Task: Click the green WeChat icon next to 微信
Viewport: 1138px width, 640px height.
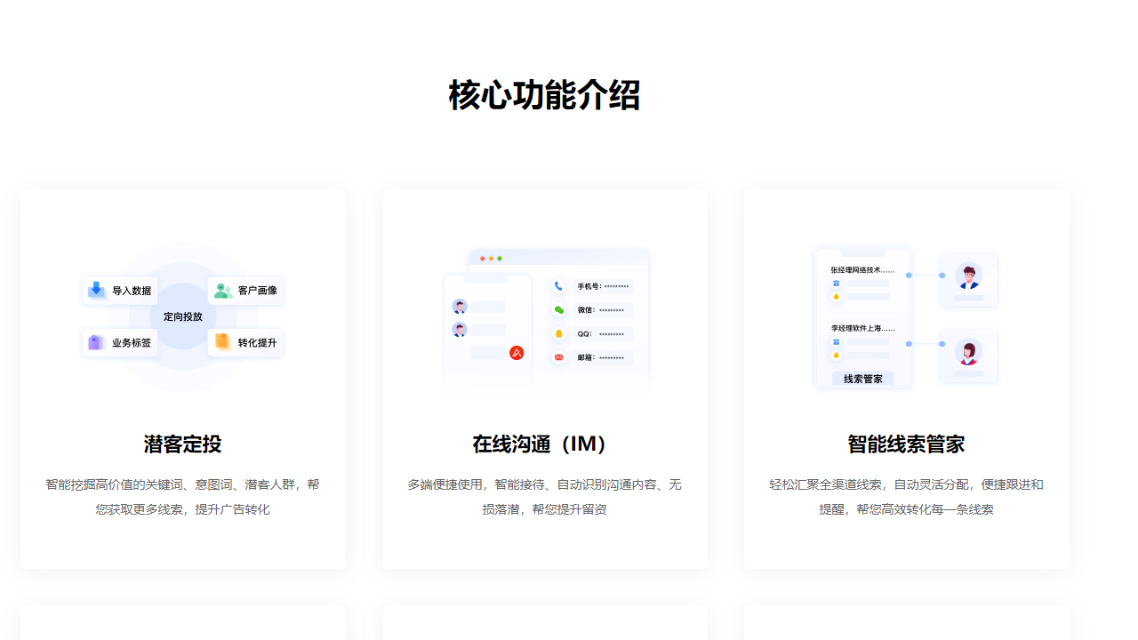Action: (x=558, y=310)
